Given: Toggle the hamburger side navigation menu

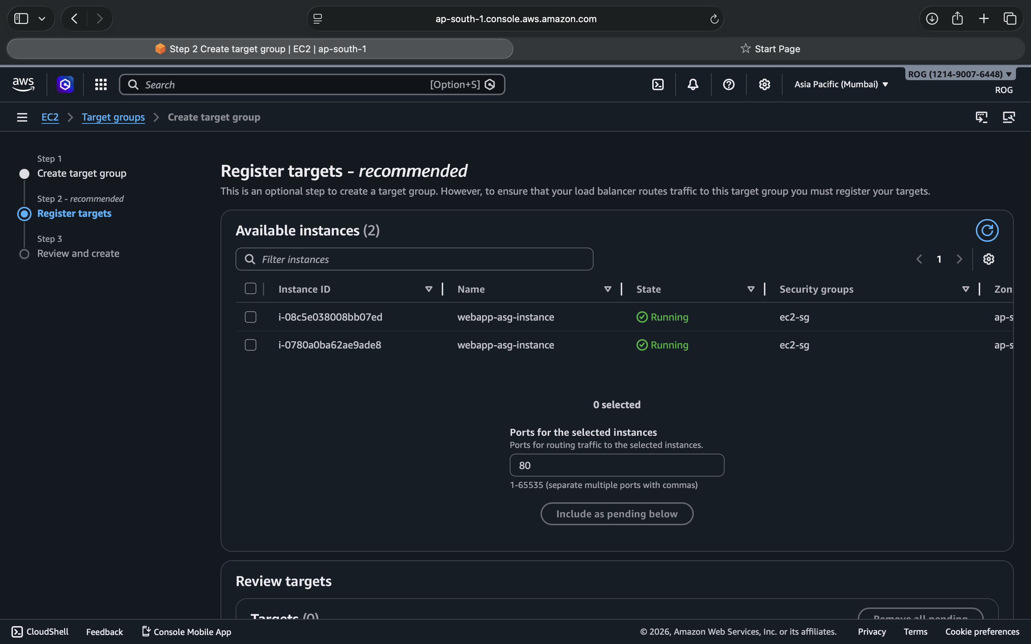Looking at the screenshot, I should [22, 117].
